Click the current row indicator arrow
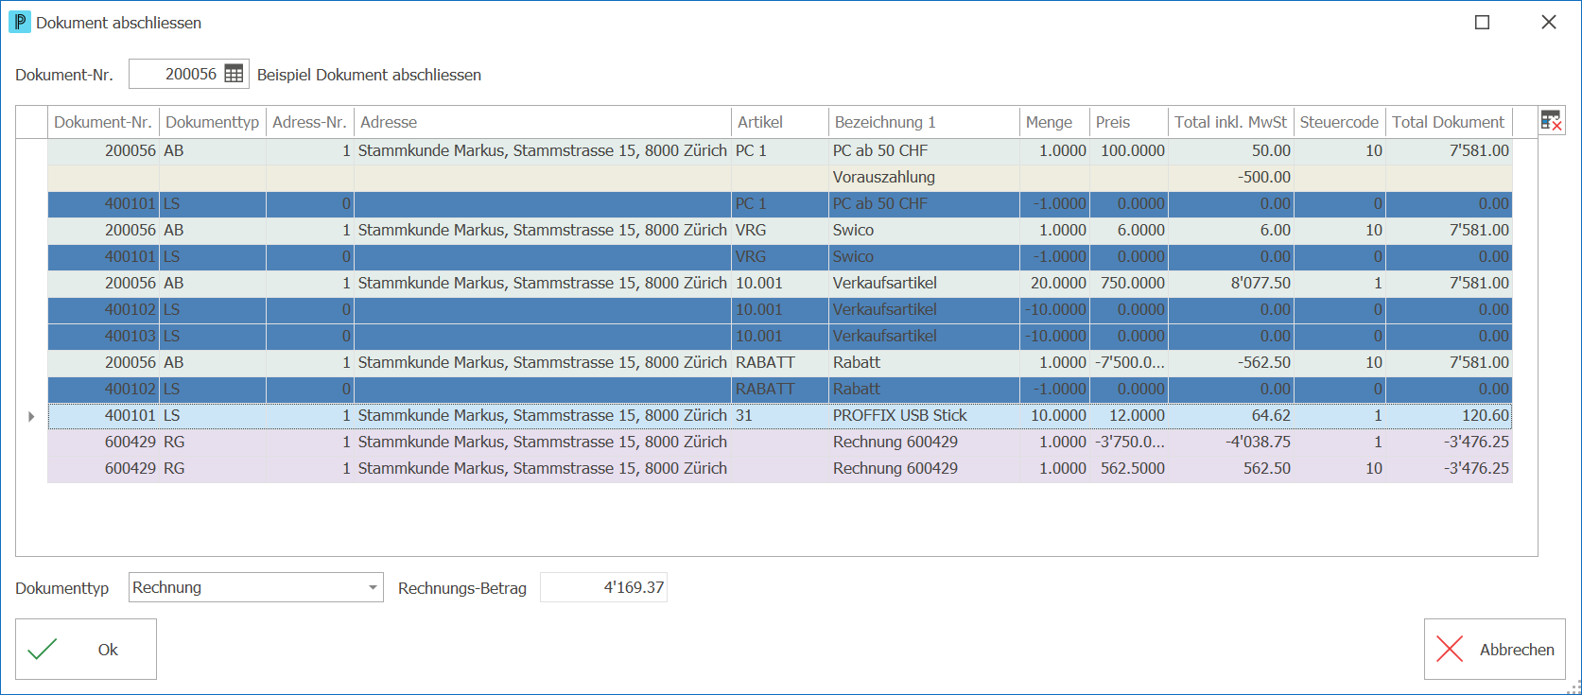 point(31,416)
